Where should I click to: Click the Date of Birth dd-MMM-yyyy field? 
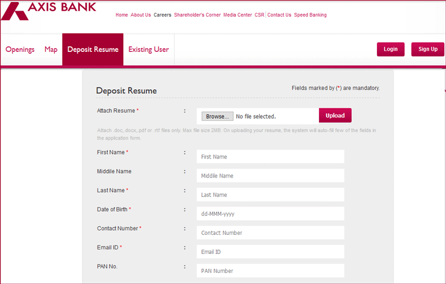pyautogui.click(x=270, y=214)
